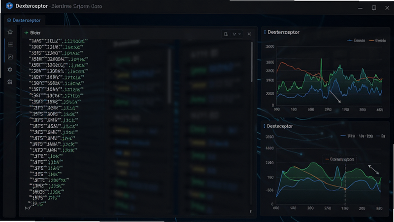Image resolution: width=394 pixels, height=222 pixels.
Task: Click the upper chart Dexterceptor title
Action: pos(283,32)
